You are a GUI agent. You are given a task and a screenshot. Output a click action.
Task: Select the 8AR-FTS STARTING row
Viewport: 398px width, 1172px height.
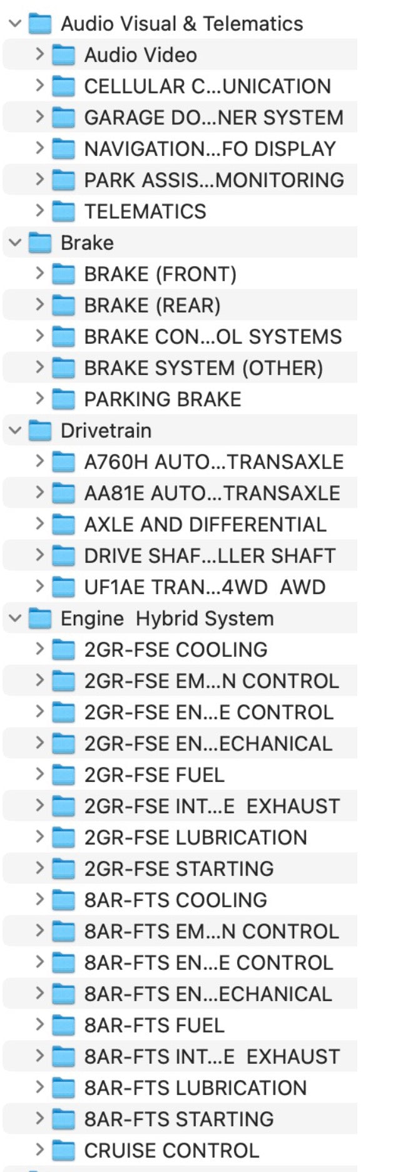pyautogui.click(x=180, y=1119)
